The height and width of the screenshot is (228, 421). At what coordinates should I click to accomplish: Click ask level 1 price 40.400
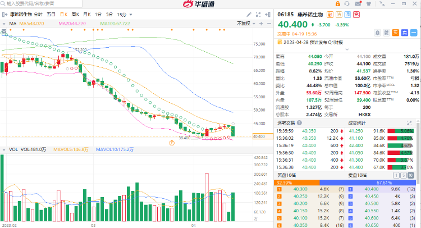[x=372, y=189]
